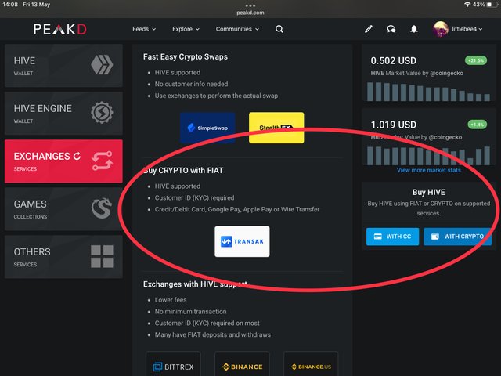Click the 1.019 USD HBD price
501x376 pixels.
coord(394,125)
